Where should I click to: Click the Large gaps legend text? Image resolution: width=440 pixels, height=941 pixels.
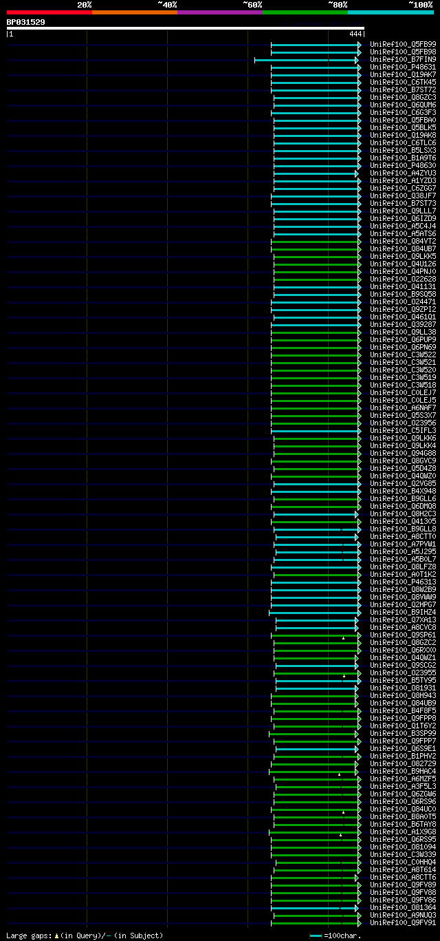85,935
